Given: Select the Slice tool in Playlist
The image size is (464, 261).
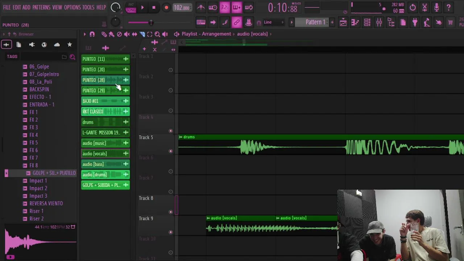Looking at the screenshot, I should pos(142,34).
